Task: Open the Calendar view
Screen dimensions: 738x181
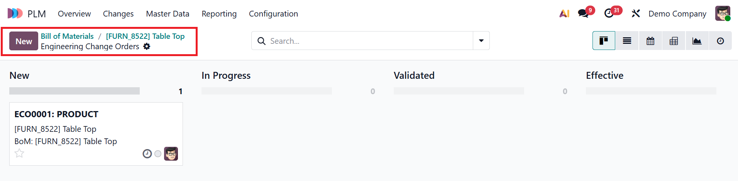Action: point(650,41)
